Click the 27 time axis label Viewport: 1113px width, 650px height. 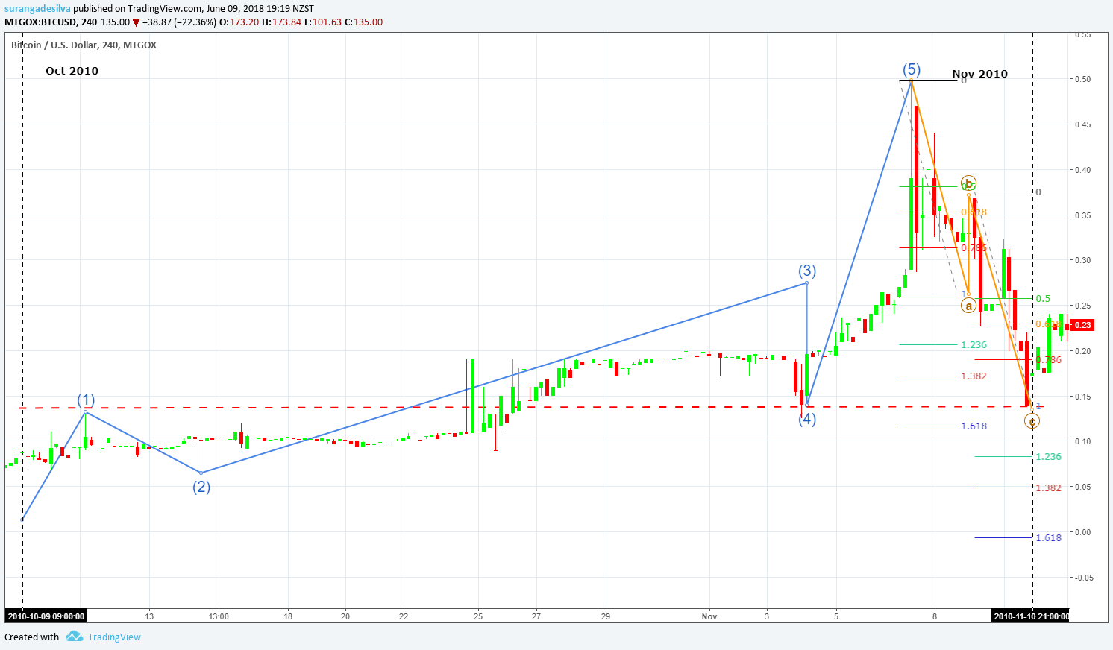click(536, 616)
